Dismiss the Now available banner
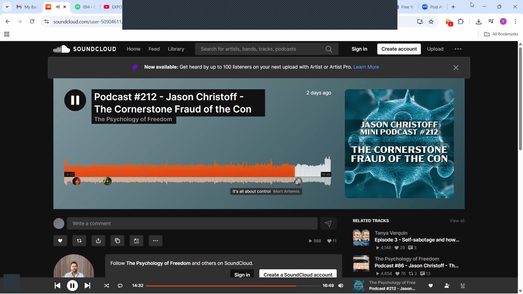This screenshot has height=294, width=523. pos(456,68)
